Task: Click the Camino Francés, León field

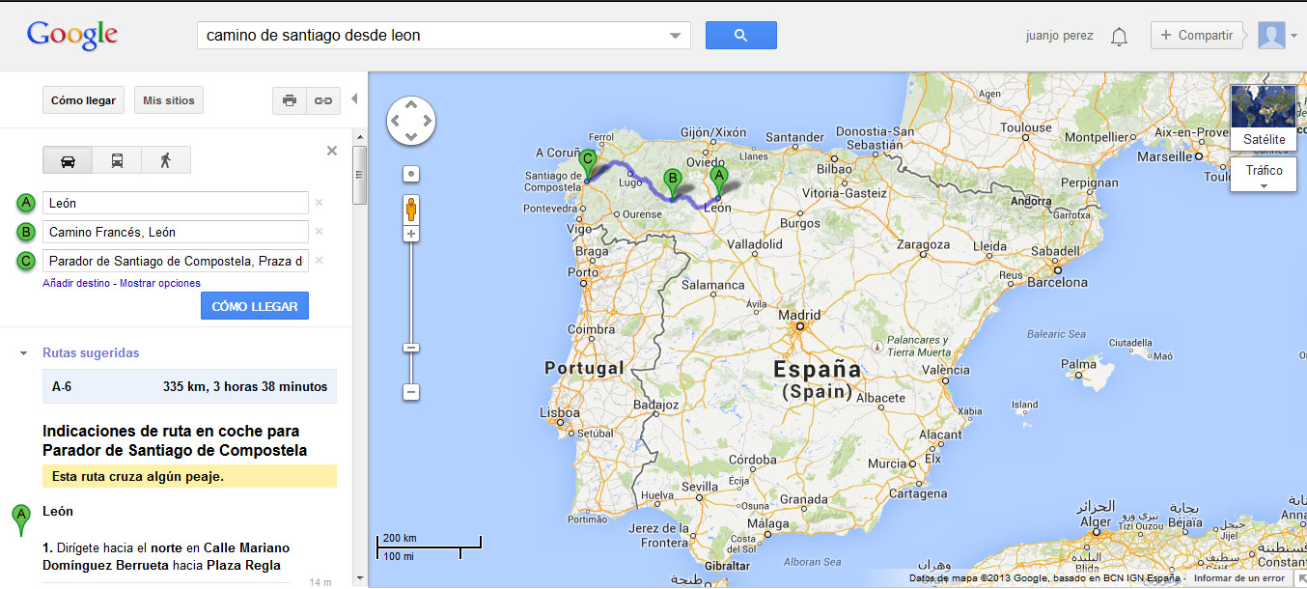Action: point(176,232)
